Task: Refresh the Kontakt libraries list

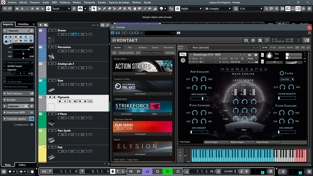Action: [x=114, y=53]
